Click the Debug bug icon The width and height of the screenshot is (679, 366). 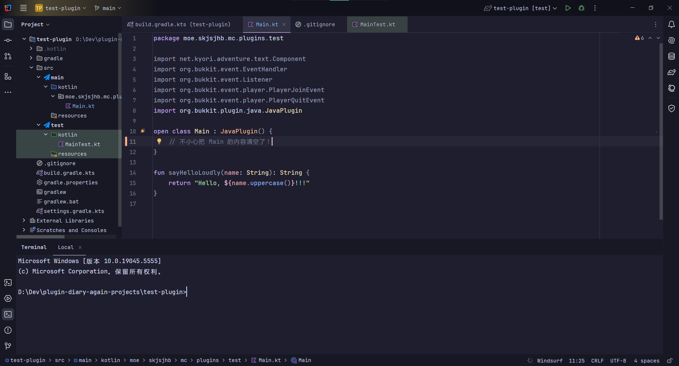pyautogui.click(x=581, y=8)
